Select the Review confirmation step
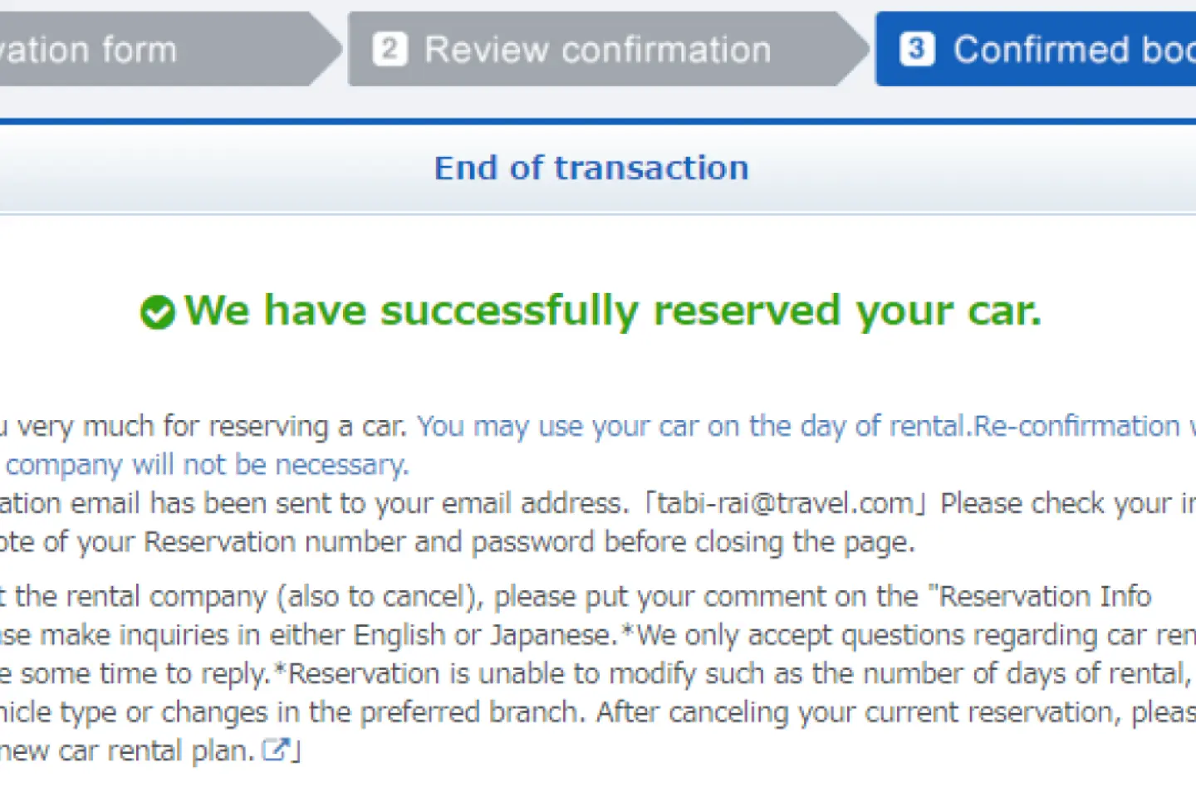 [608, 49]
